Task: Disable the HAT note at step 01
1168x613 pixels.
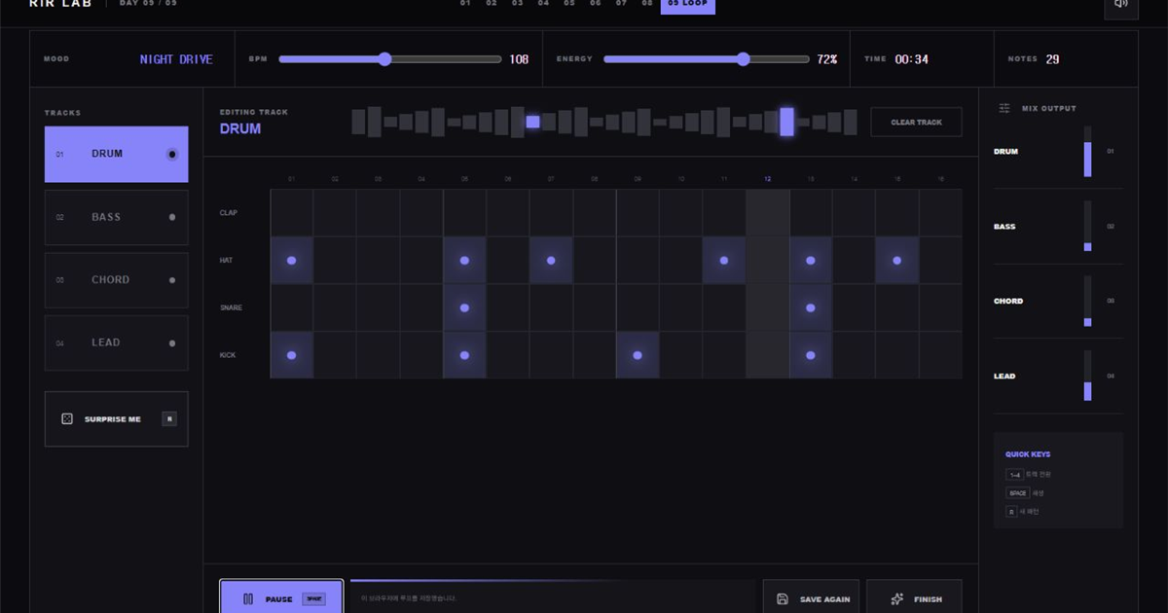Action: (x=292, y=261)
